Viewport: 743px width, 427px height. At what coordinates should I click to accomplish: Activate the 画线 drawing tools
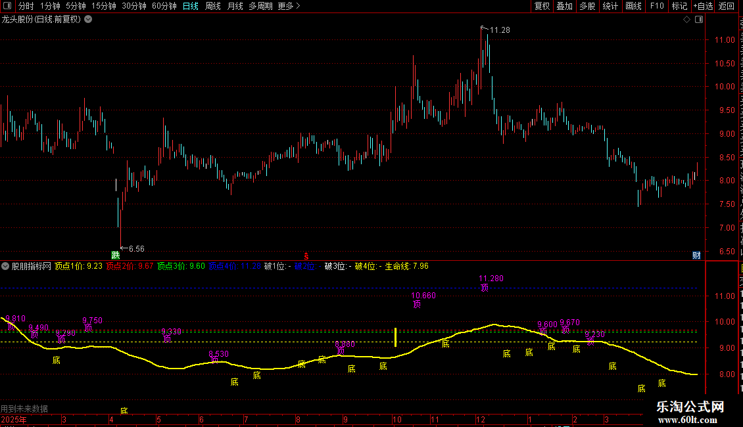pos(634,6)
